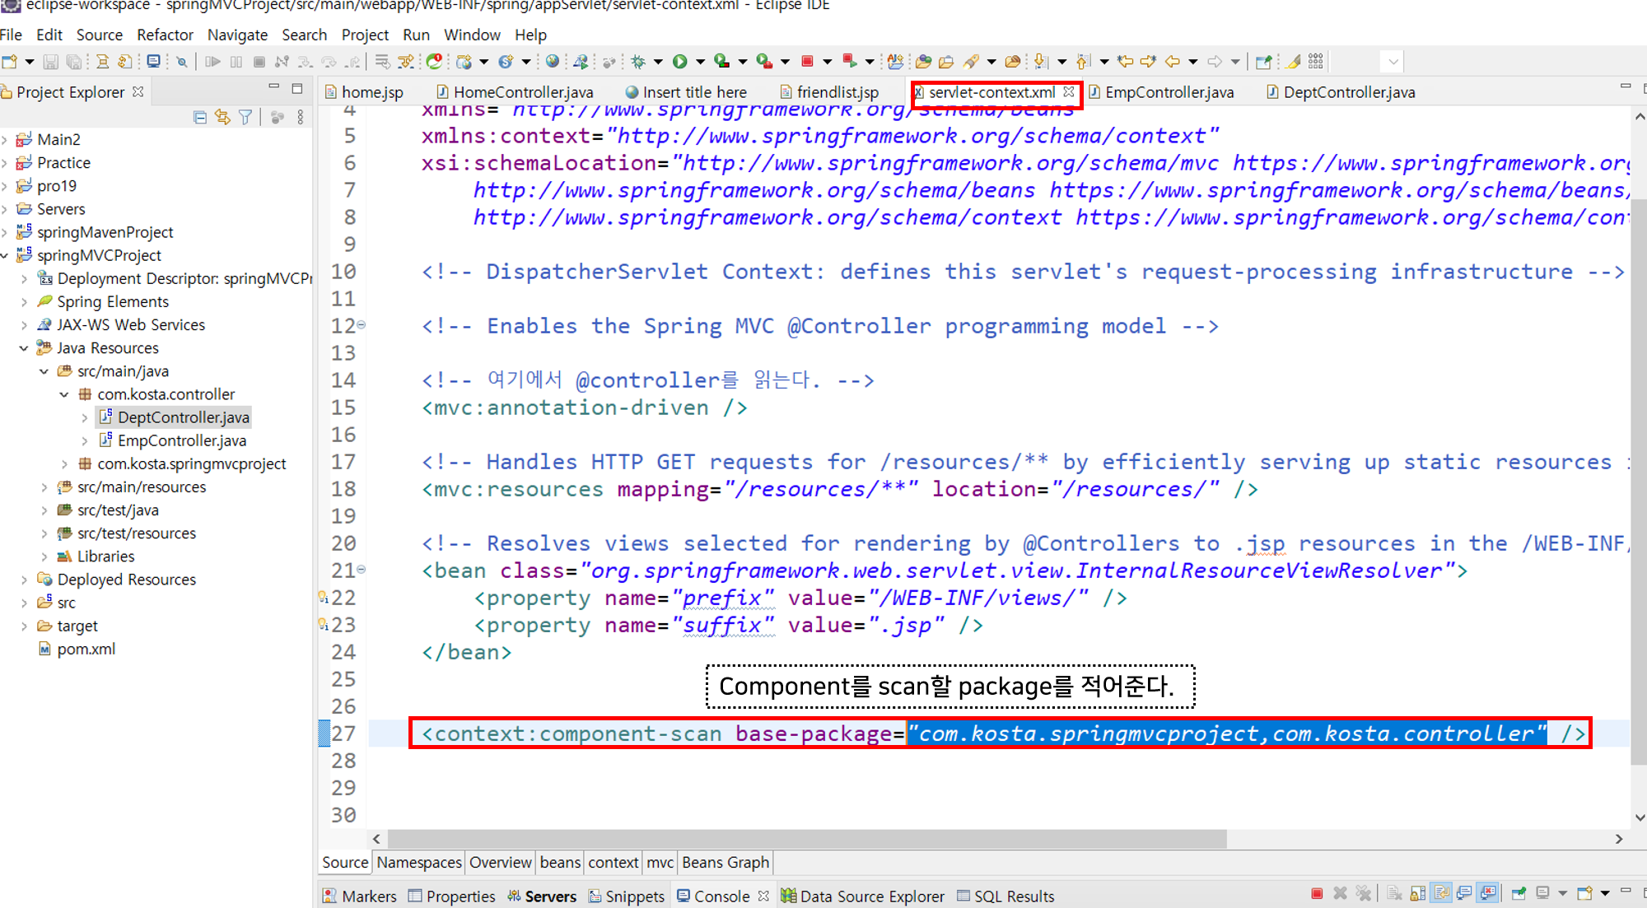
Task: Collapse the fold marker at line 12
Action: click(x=362, y=324)
